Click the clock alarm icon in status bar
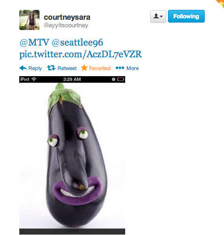This screenshot has width=224, height=235. (x=113, y=79)
